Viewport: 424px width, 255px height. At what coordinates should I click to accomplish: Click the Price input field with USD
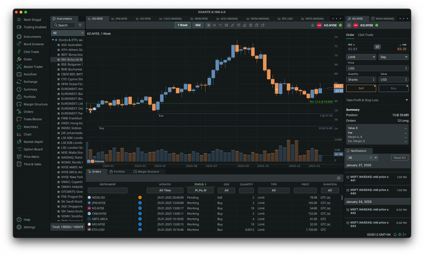377,68
